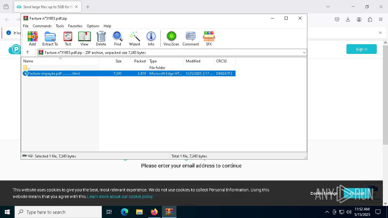Sort by Size column header
Screen dimensions: 388x218
pyautogui.click(x=111, y=61)
